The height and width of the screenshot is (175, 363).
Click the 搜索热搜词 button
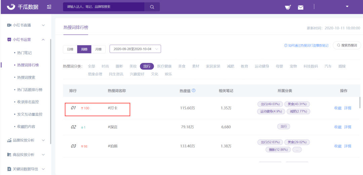pos(347,45)
